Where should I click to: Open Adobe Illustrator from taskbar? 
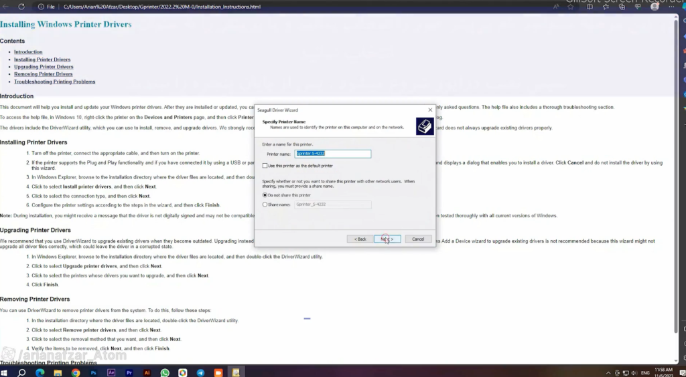coord(147,372)
